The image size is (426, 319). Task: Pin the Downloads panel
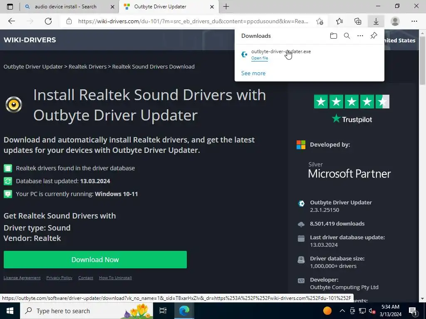(374, 36)
